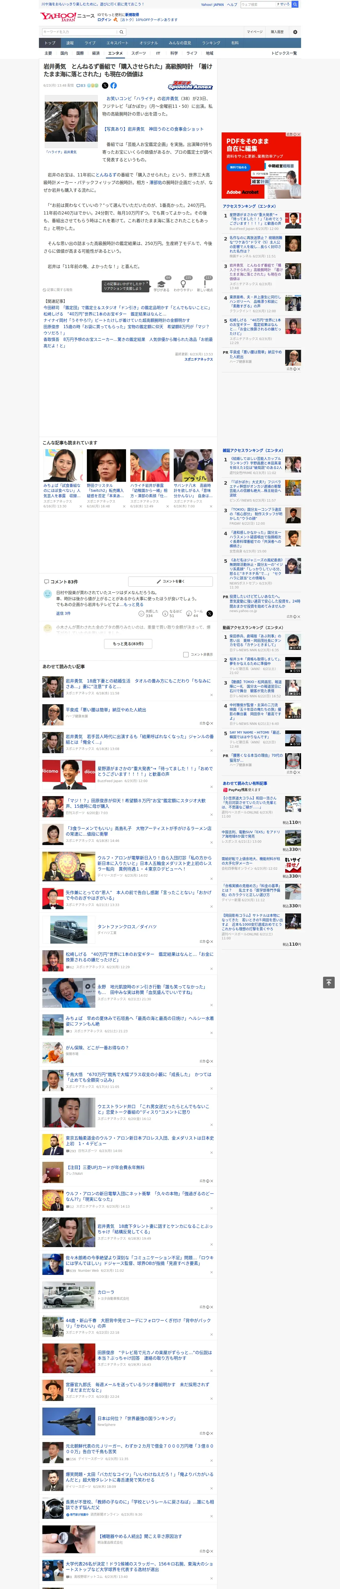
Task: Share article on X (Twitter)
Action: click(105, 86)
